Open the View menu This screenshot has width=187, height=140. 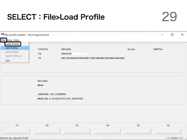coord(9,40)
